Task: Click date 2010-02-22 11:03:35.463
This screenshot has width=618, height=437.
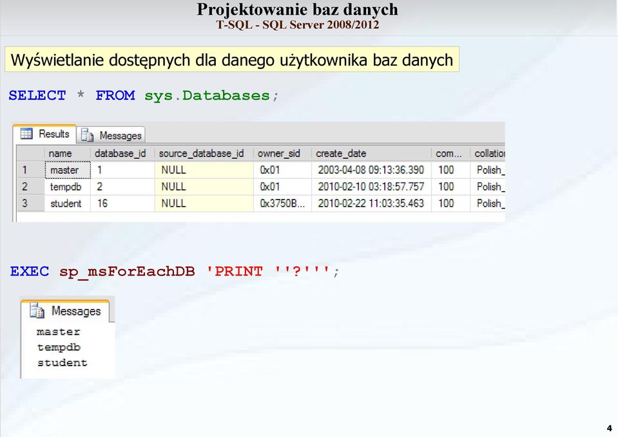Action: 371,203
